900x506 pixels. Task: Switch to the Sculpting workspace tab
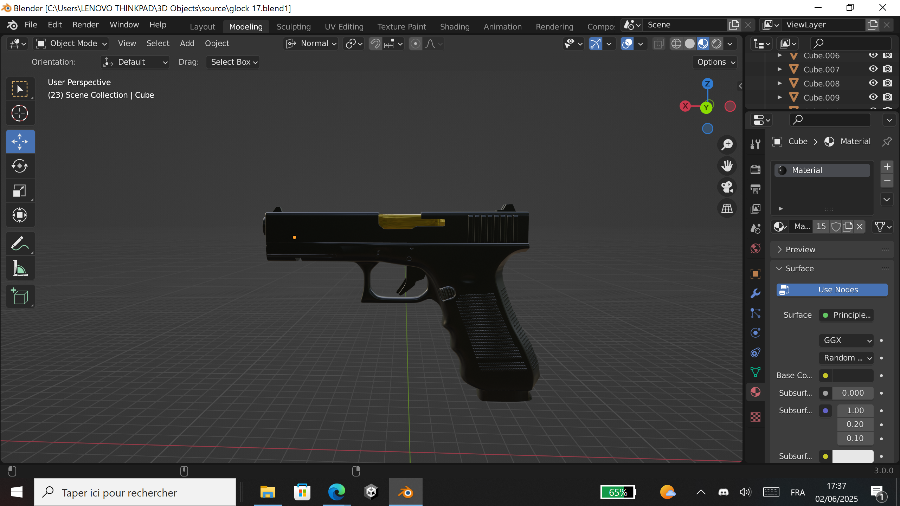coord(294,27)
